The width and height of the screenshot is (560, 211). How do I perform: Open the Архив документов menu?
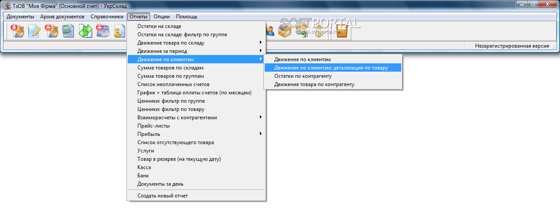pos(62,17)
